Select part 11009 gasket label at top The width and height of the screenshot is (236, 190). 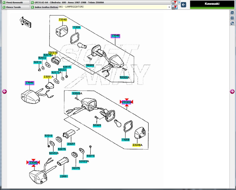[x=76, y=27]
